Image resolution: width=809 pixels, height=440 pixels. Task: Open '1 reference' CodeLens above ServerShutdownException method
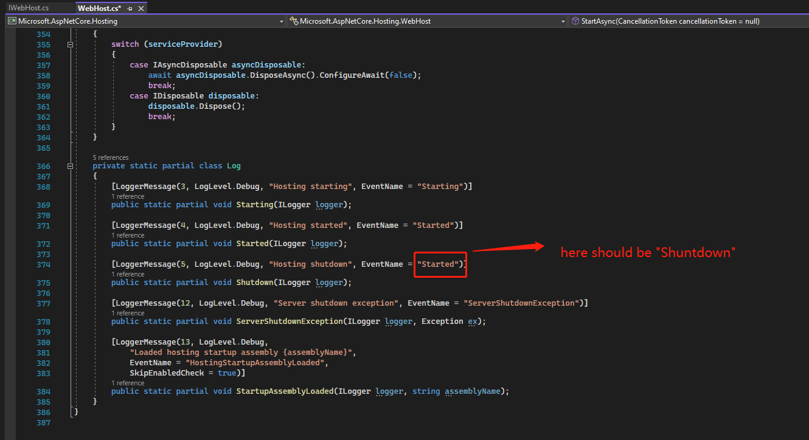click(x=128, y=313)
